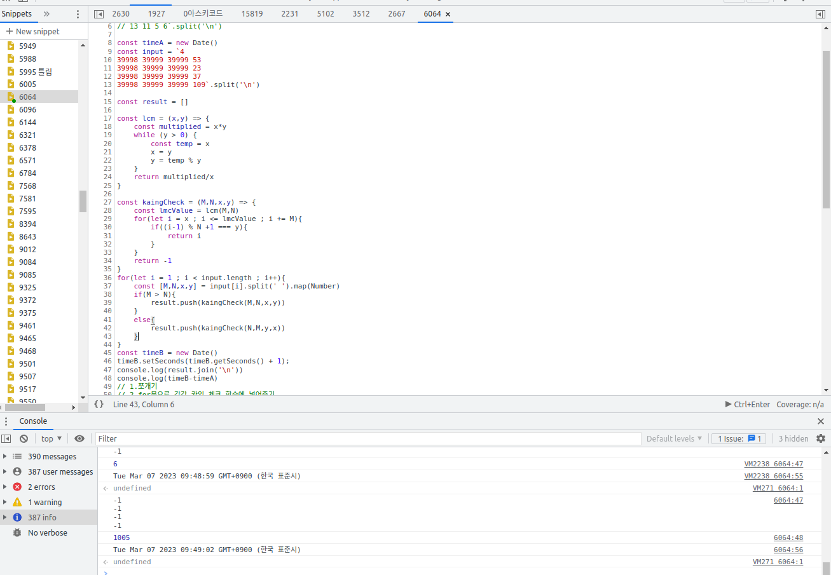Open the Default levels dropdown

(x=675, y=438)
